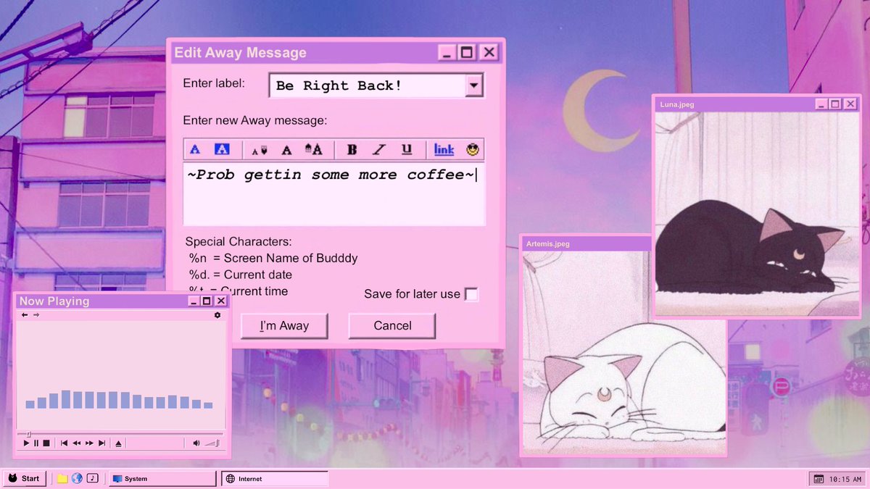Open the background highlight color icon
Screen dimensions: 870x489
(x=220, y=149)
